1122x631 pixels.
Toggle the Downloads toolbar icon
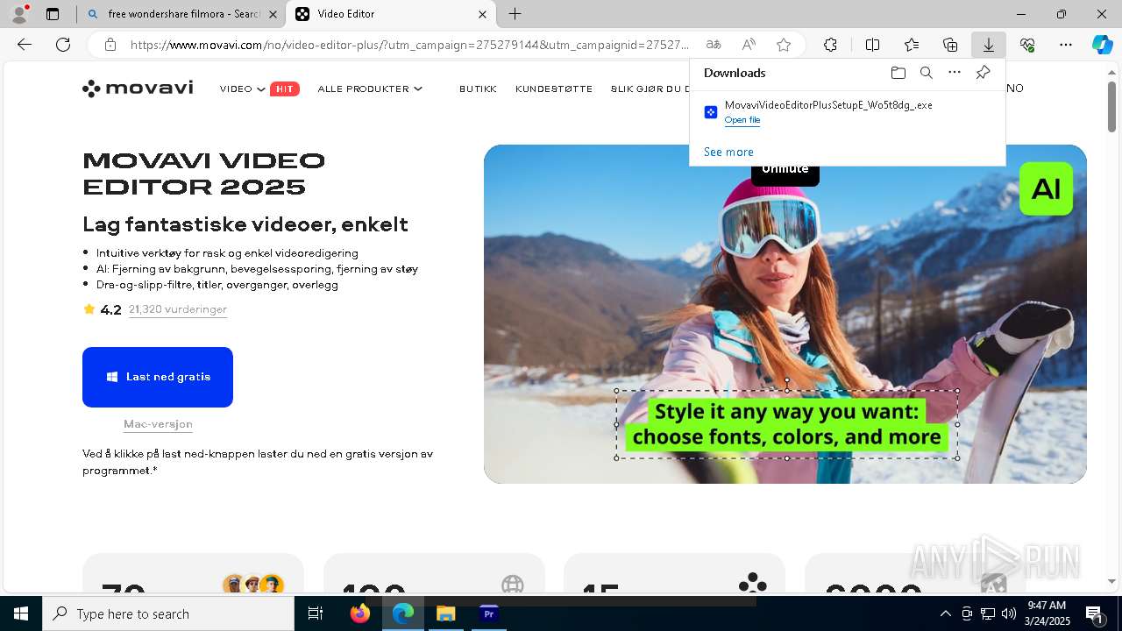coord(989,45)
